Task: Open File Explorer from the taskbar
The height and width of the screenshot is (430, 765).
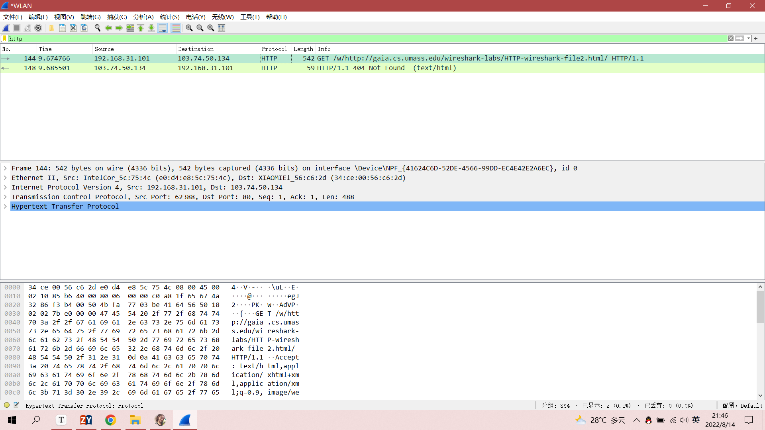Action: (x=135, y=420)
